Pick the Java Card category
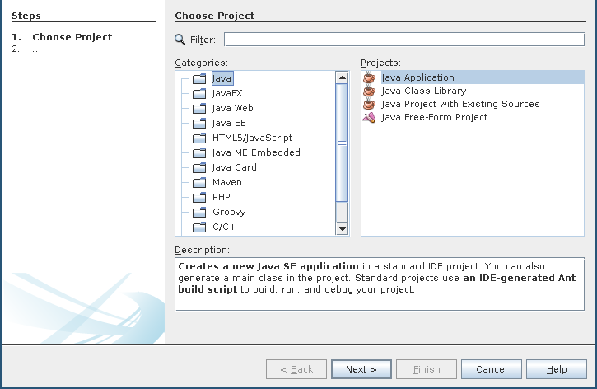The height and width of the screenshot is (389, 597). pyautogui.click(x=234, y=167)
